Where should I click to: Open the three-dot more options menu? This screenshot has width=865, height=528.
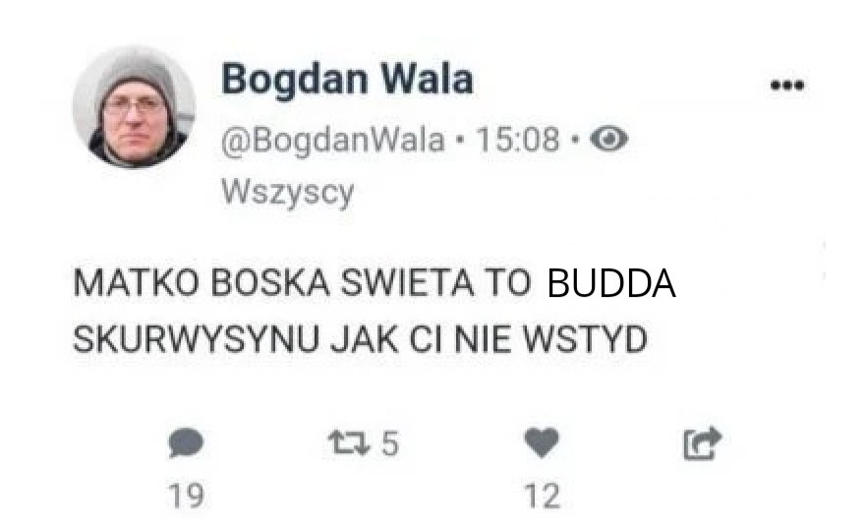(787, 85)
